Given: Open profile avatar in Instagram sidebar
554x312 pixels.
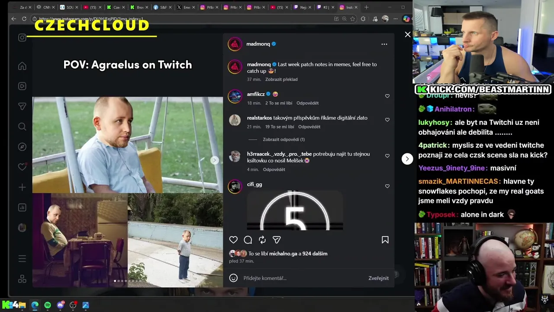Looking at the screenshot, I should click(x=22, y=227).
